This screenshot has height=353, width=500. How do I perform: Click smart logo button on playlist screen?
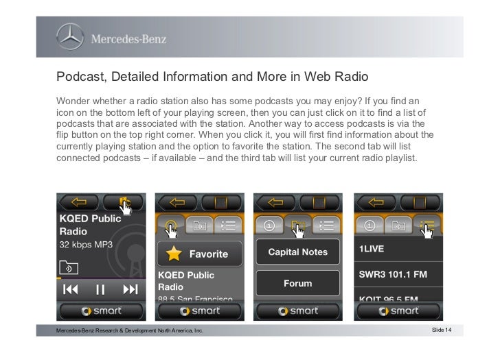coord(398,311)
